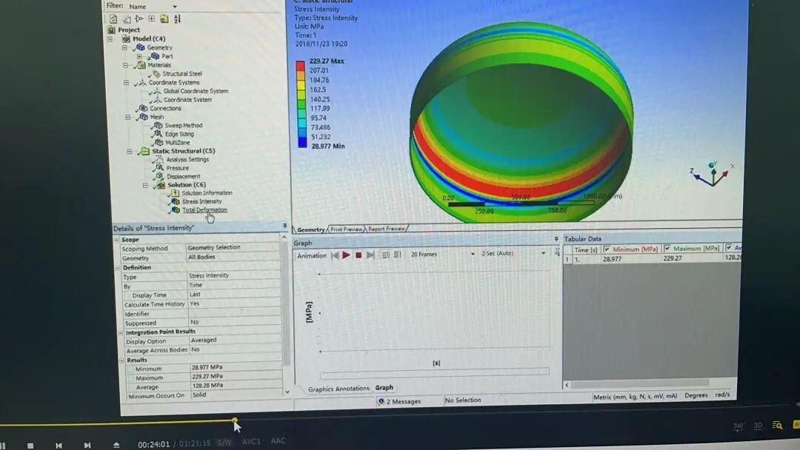Collapse the Mesh tree node
800x450 pixels.
point(127,117)
